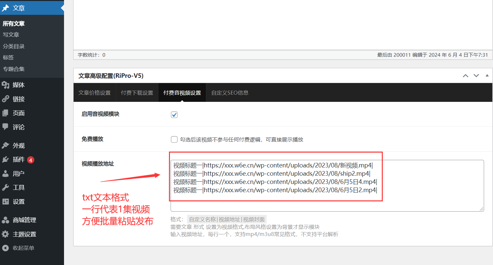Open the 专题合集 submenu link
This screenshot has height=265, width=493.
[14, 69]
